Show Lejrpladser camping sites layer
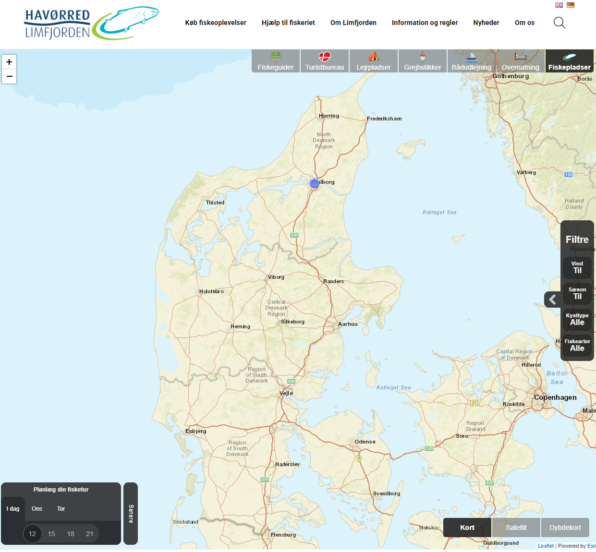This screenshot has height=552, width=596. point(374,61)
